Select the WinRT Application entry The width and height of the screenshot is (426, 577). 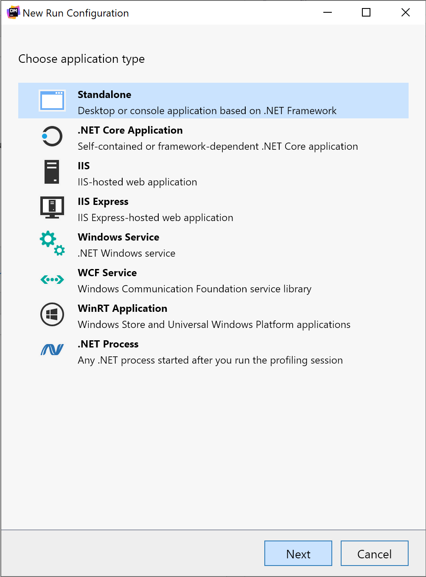point(191,314)
